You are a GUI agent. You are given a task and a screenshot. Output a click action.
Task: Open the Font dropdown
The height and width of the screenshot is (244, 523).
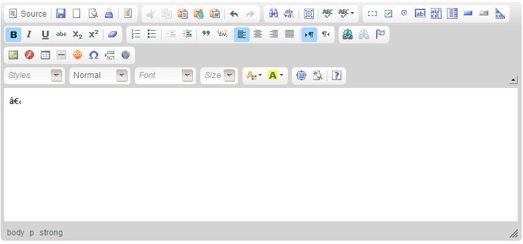click(x=165, y=75)
